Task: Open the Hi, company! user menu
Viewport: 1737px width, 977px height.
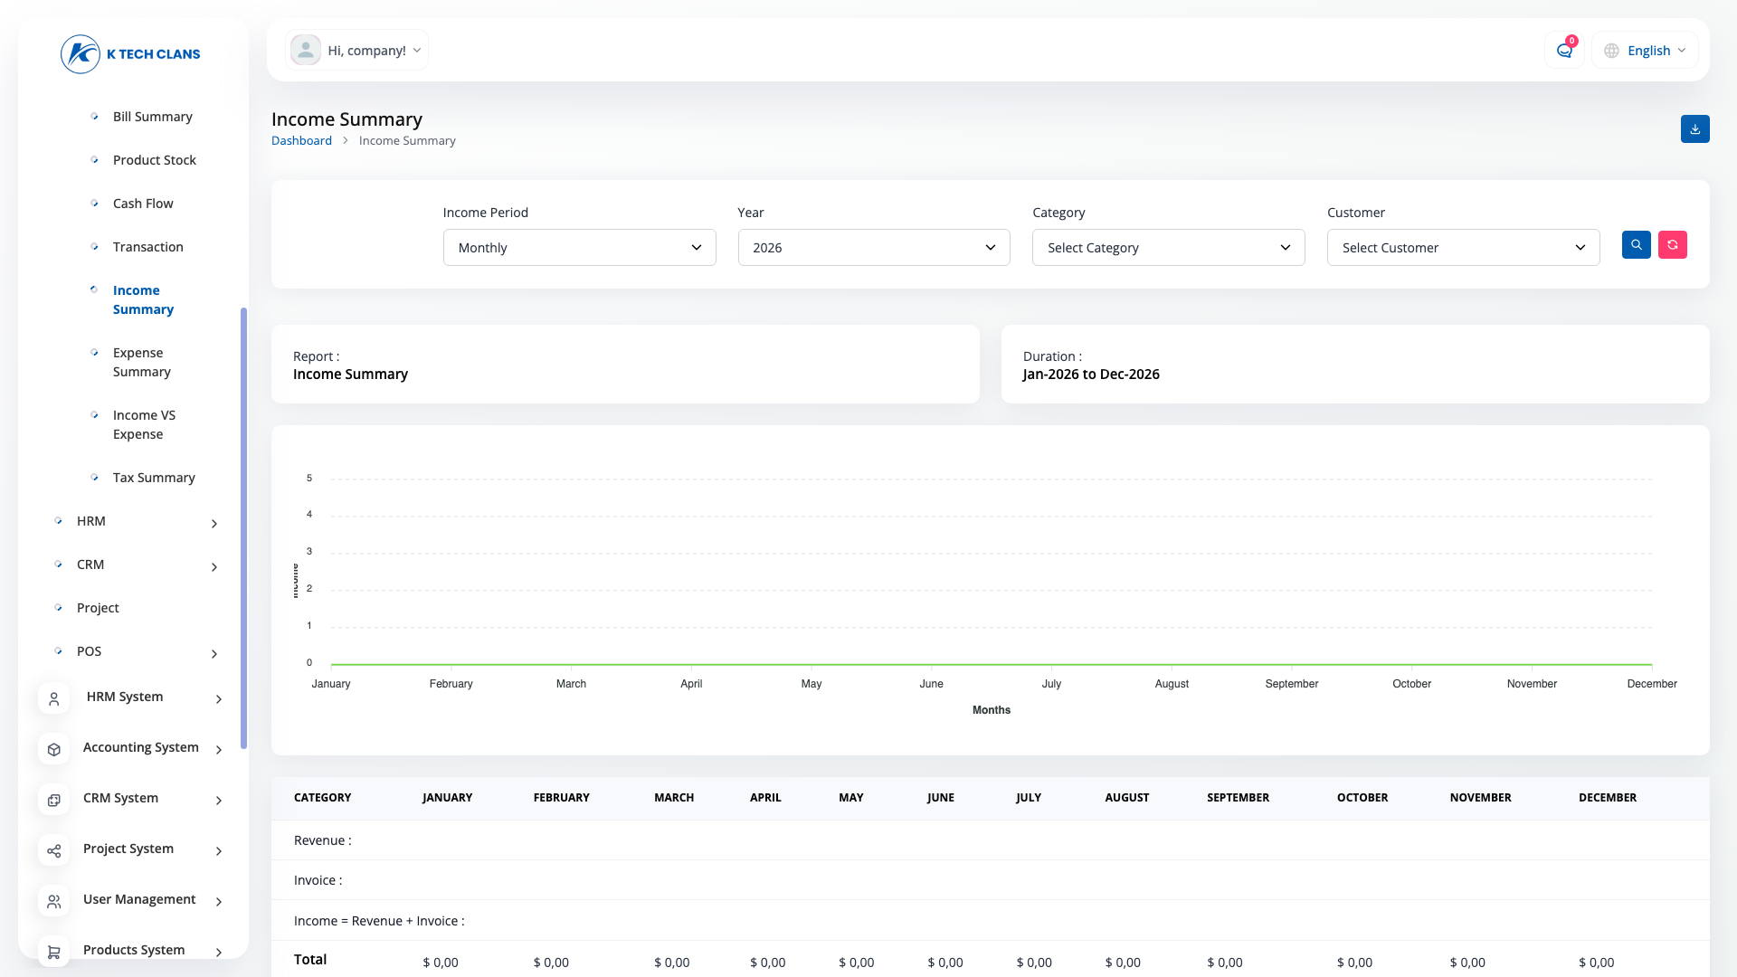Action: pyautogui.click(x=356, y=51)
